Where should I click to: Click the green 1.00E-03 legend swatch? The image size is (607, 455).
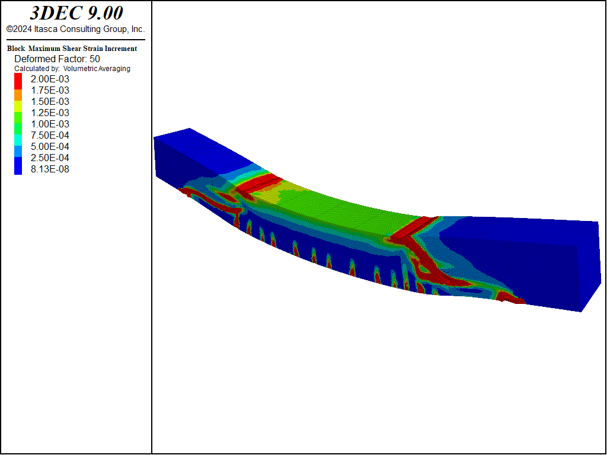click(x=18, y=124)
